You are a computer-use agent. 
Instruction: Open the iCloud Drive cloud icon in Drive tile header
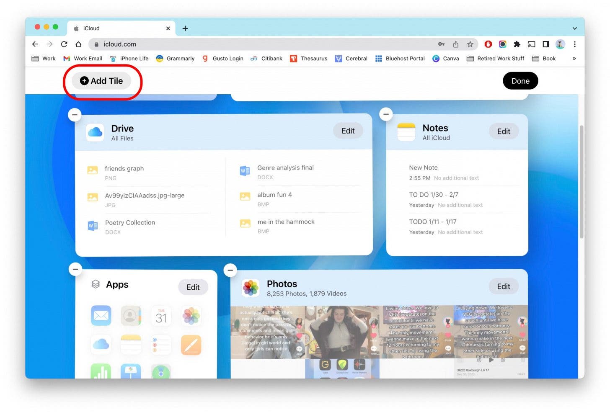[95, 132]
